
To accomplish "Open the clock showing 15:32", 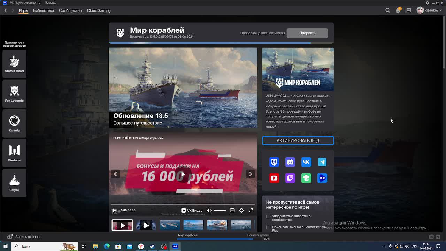I will tap(426, 246).
